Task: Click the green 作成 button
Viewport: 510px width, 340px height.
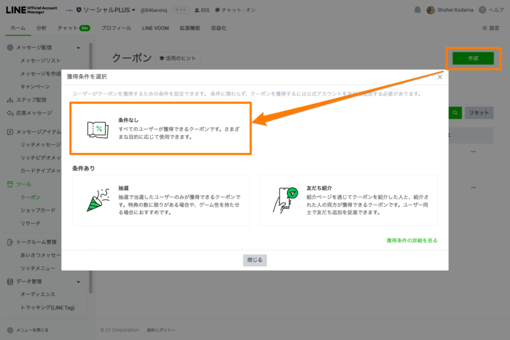Action: pyautogui.click(x=473, y=58)
